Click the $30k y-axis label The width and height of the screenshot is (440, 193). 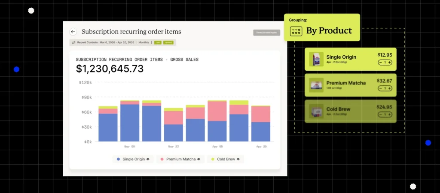coord(87,127)
